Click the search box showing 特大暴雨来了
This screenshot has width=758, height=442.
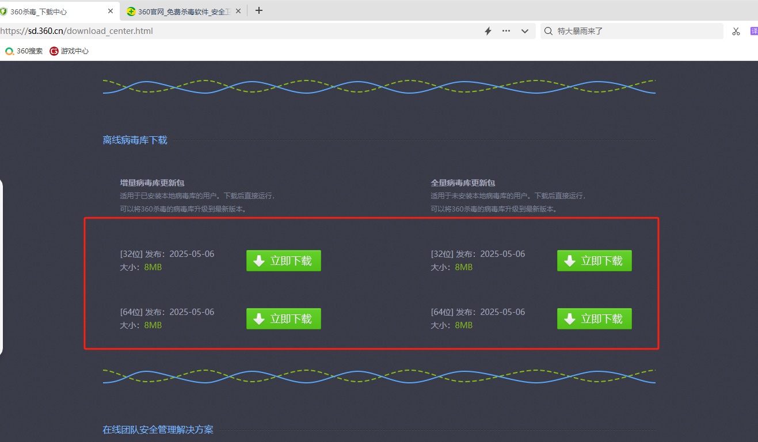pos(633,31)
